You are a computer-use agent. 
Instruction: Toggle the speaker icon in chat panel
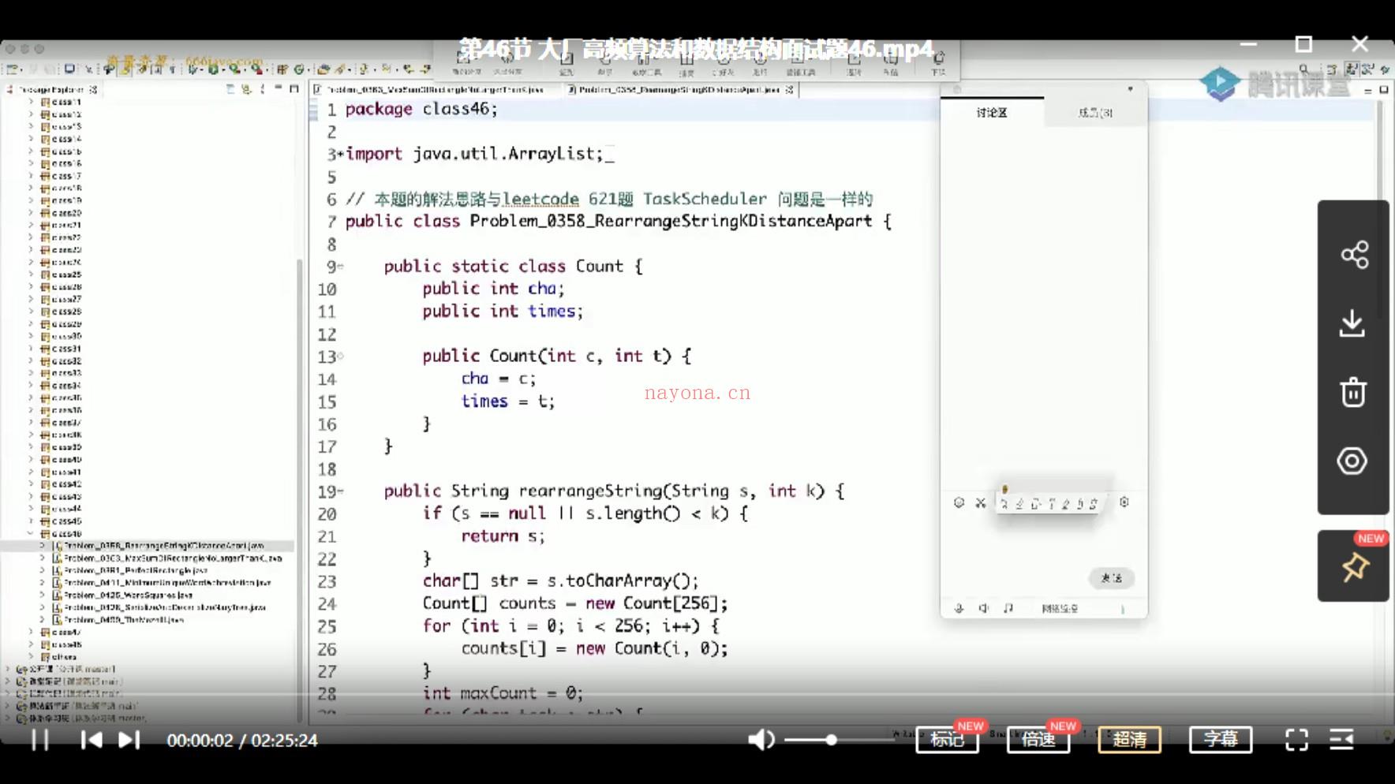click(984, 608)
